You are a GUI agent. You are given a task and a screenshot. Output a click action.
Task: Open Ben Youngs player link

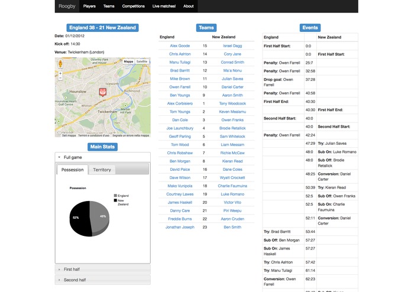[x=180, y=95]
